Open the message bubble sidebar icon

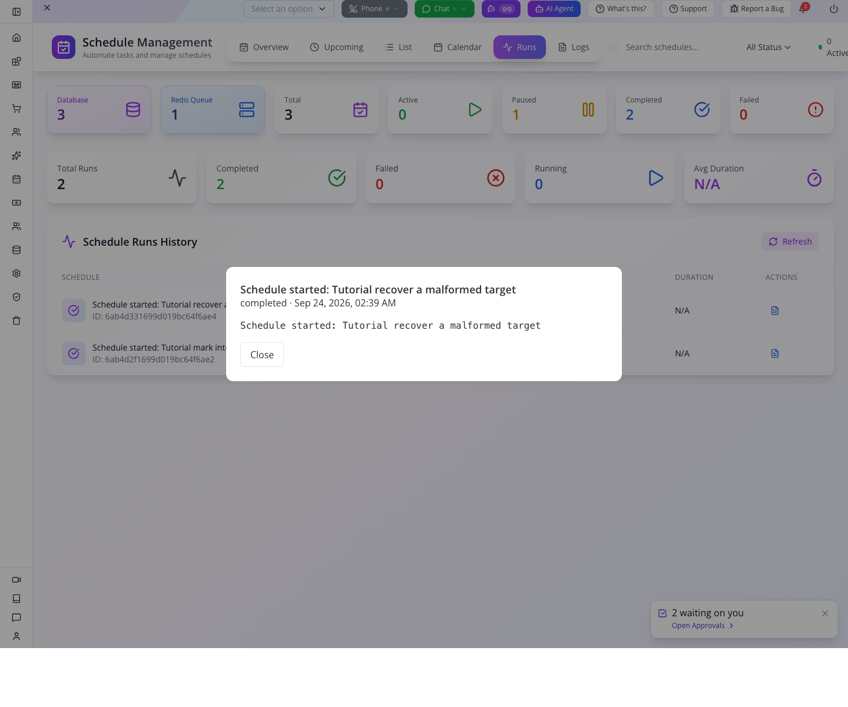16,617
